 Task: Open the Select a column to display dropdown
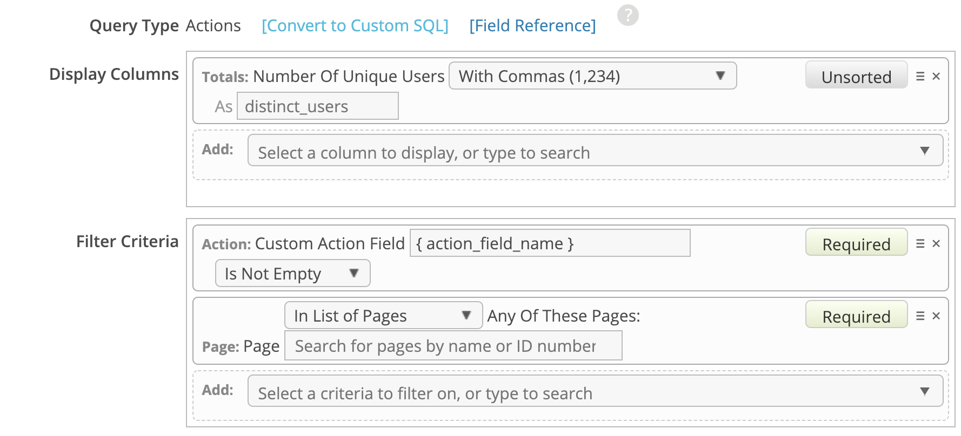tap(595, 151)
